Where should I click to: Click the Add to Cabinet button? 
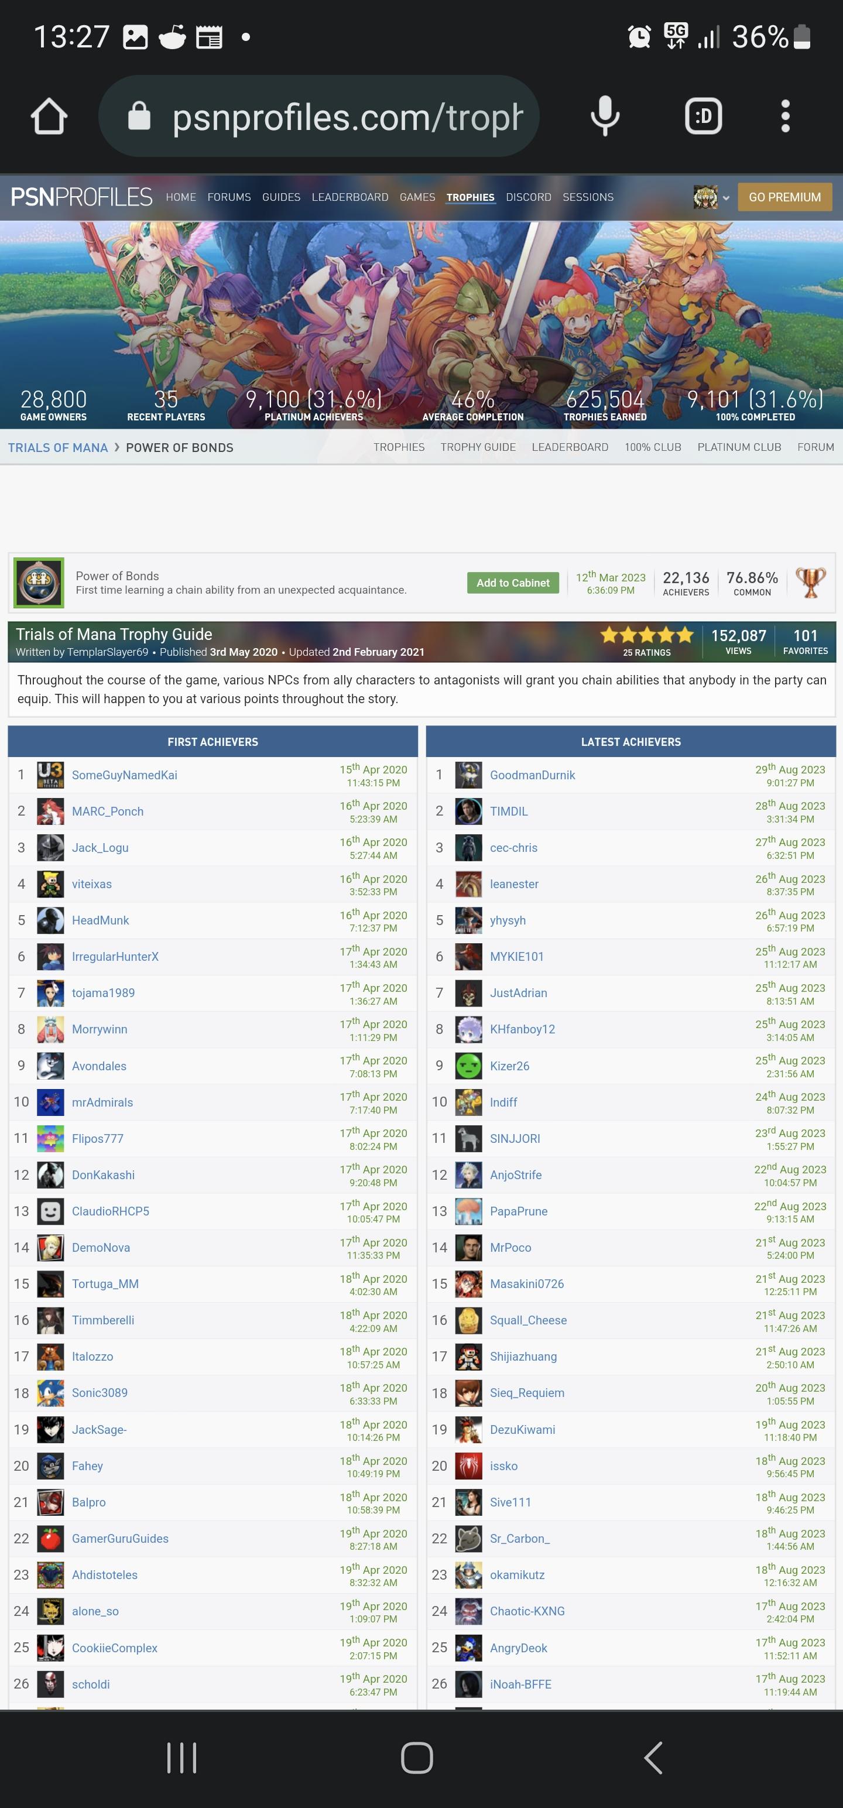coord(512,583)
